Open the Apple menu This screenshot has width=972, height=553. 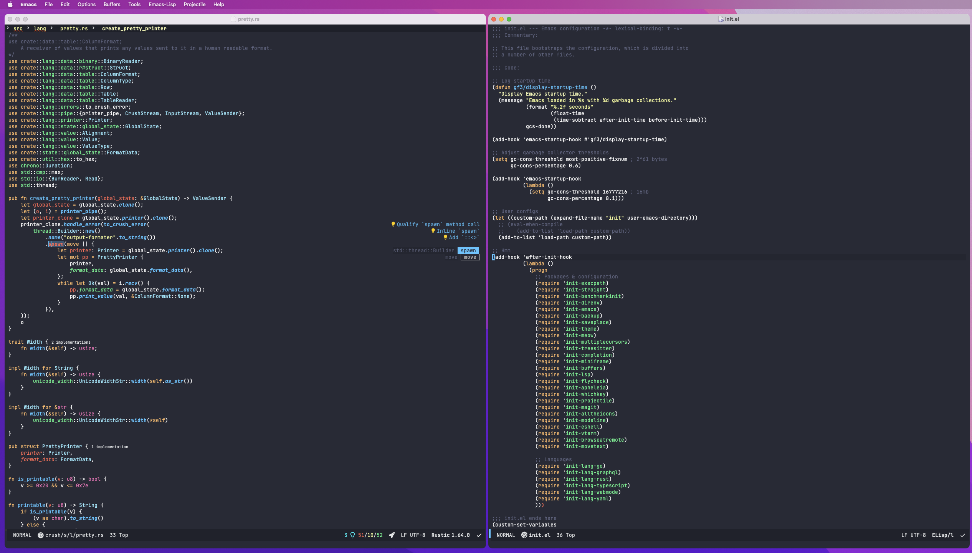click(x=10, y=5)
